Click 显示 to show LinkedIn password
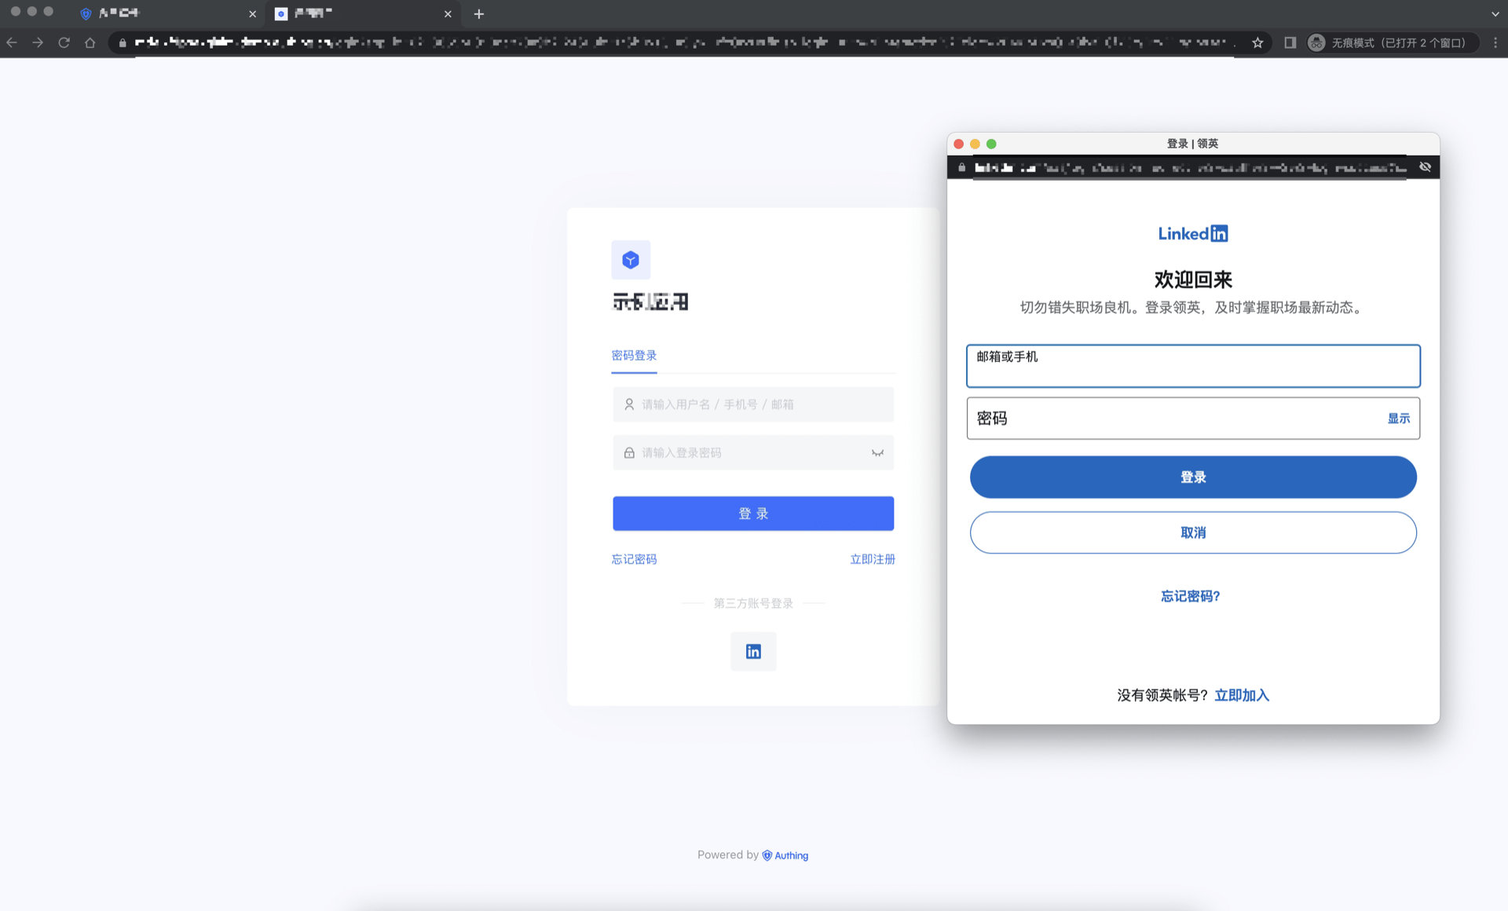The width and height of the screenshot is (1508, 911). [1398, 419]
